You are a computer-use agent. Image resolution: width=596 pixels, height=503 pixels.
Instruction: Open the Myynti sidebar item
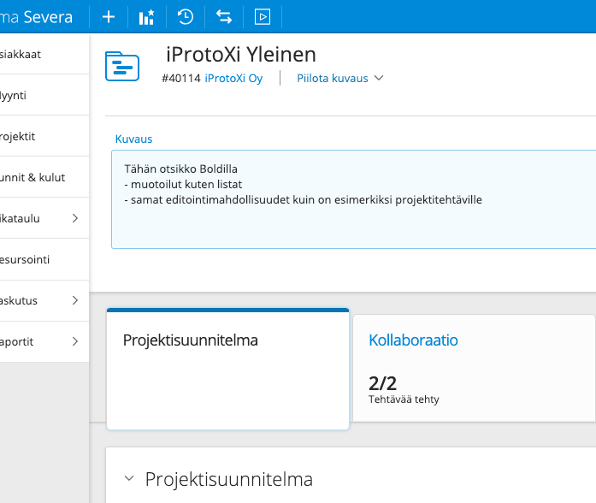44,95
